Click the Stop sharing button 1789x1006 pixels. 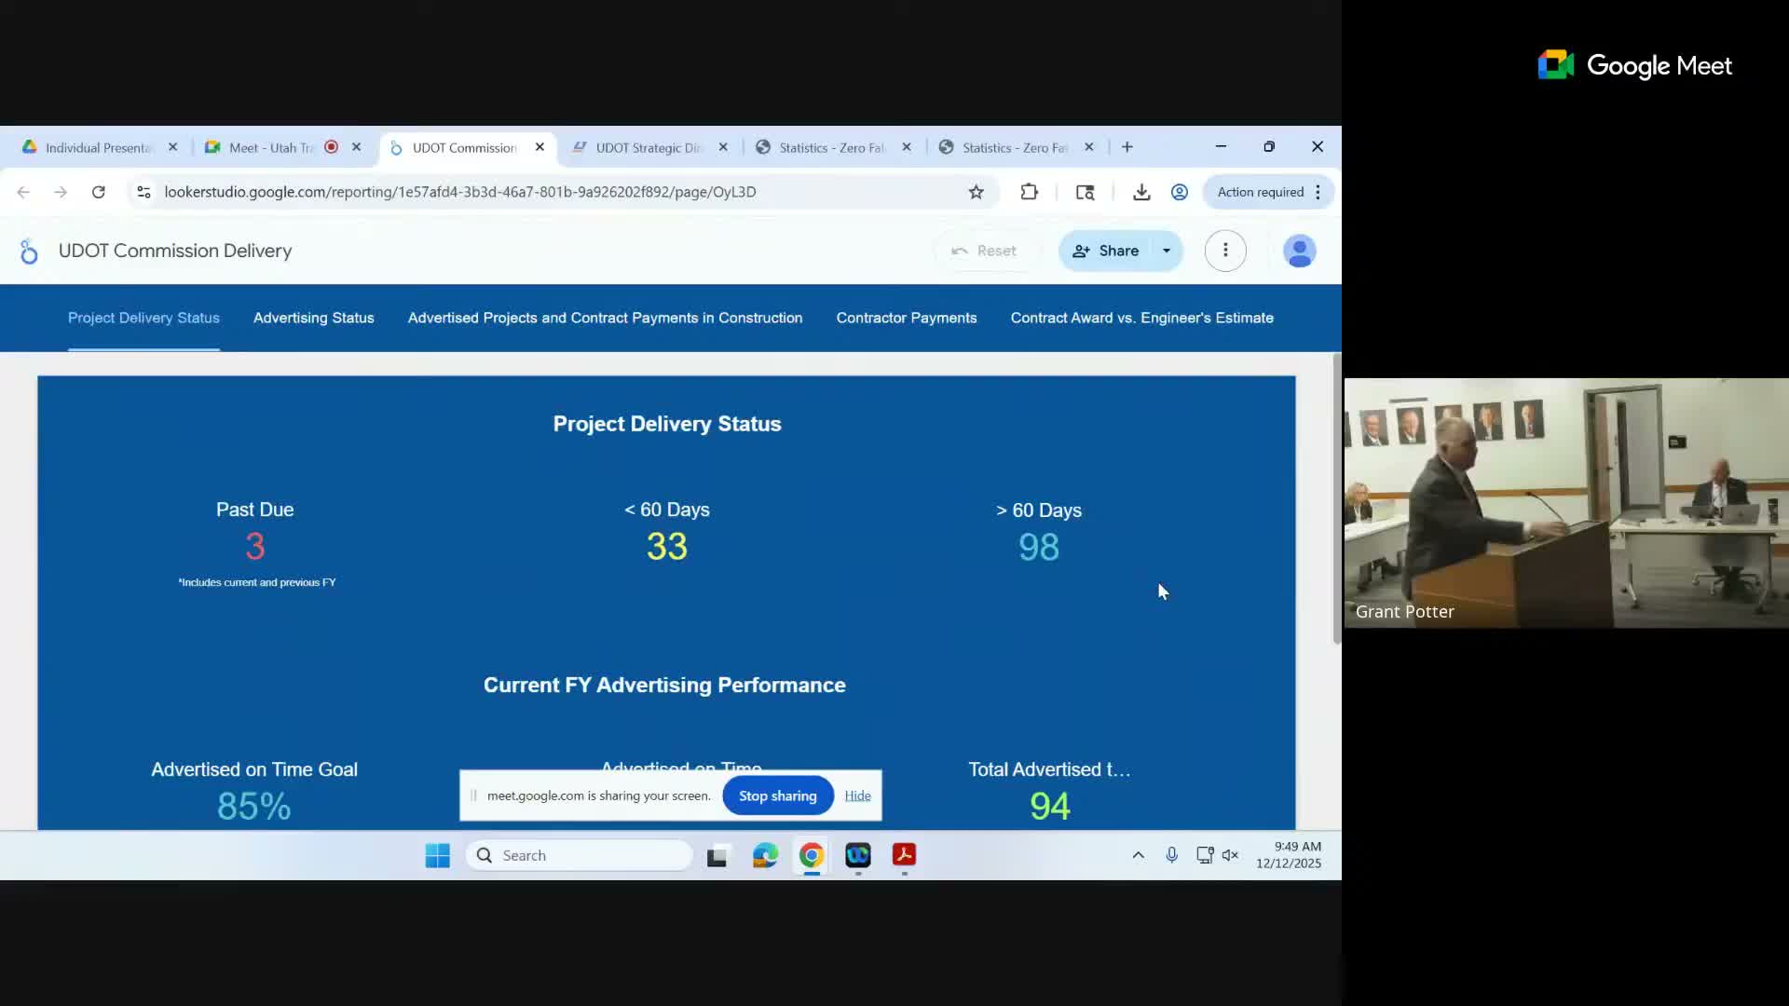[x=777, y=795]
